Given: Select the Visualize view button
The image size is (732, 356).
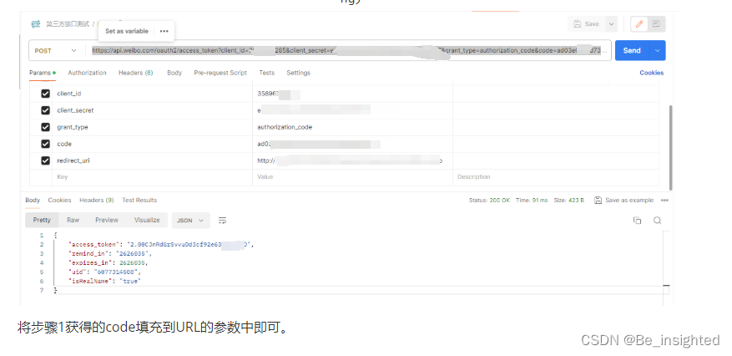Looking at the screenshot, I should tap(147, 220).
